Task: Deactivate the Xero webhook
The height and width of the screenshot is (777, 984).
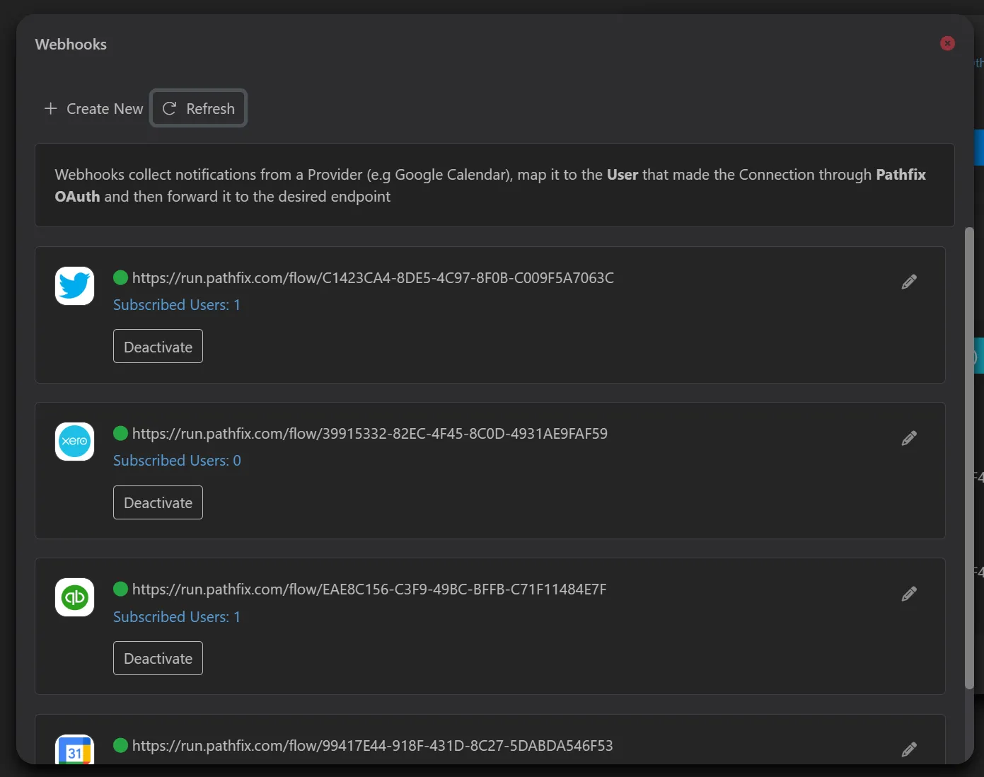Action: [x=158, y=502]
